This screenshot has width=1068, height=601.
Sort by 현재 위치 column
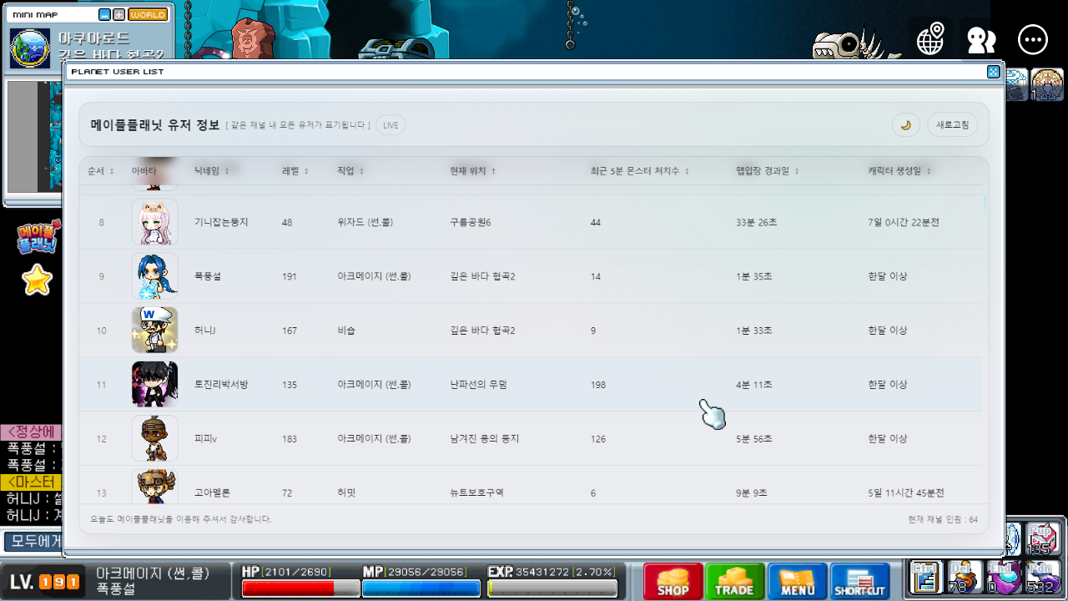click(473, 171)
